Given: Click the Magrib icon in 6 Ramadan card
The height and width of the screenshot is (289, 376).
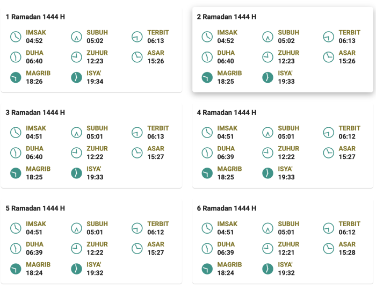Looking at the screenshot, I should pos(207,269).
